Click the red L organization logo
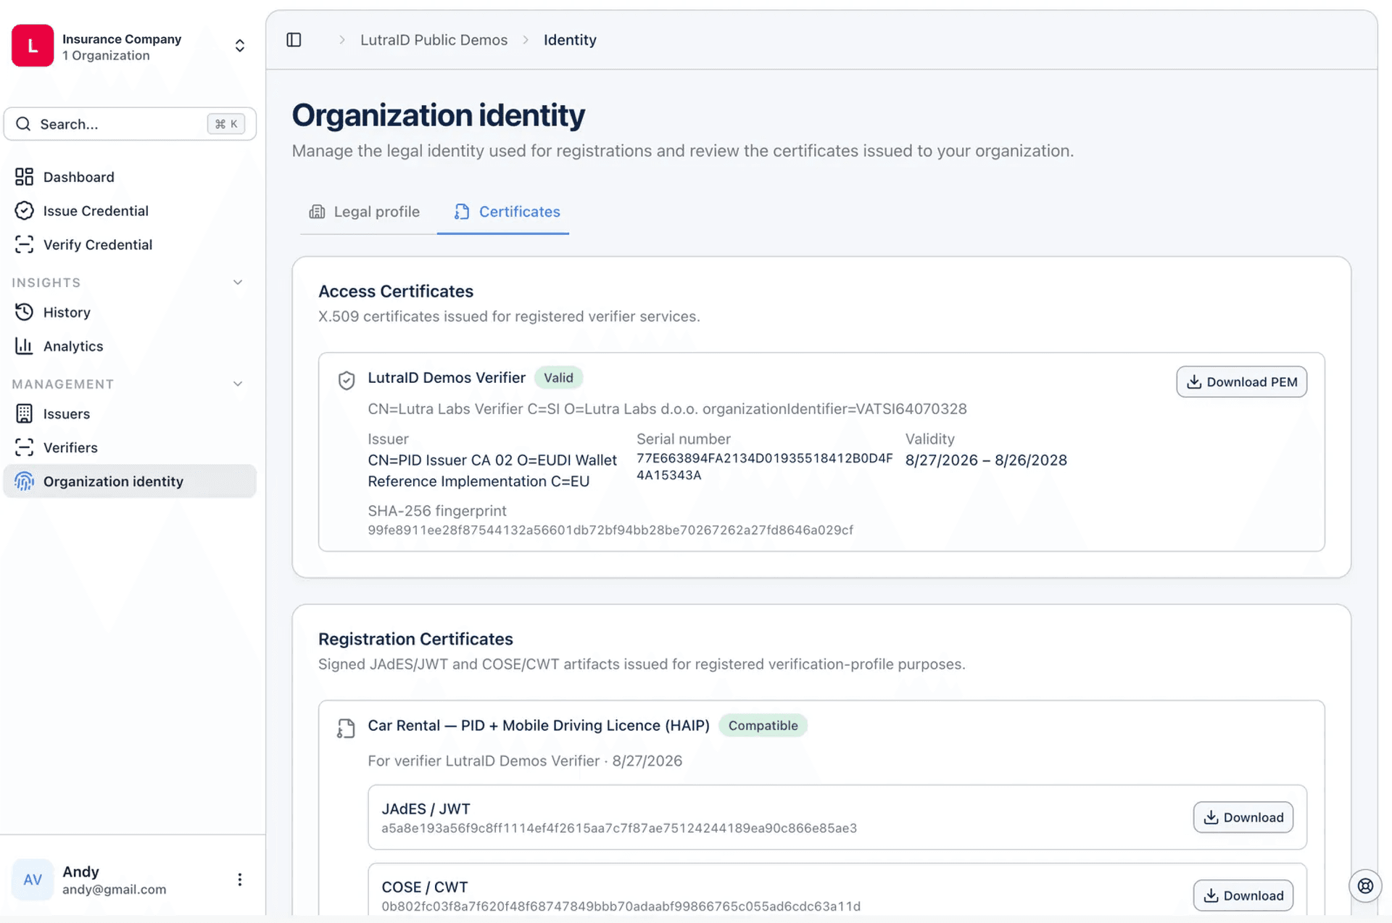1392x923 pixels. [x=33, y=46]
